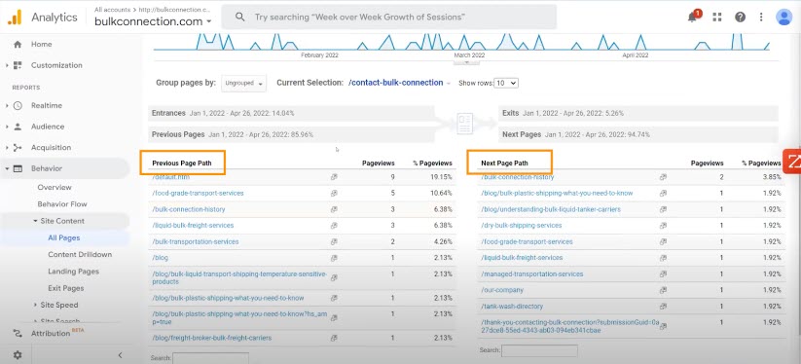
Task: Open the /managed-transportation-services next page link
Action: (531, 274)
